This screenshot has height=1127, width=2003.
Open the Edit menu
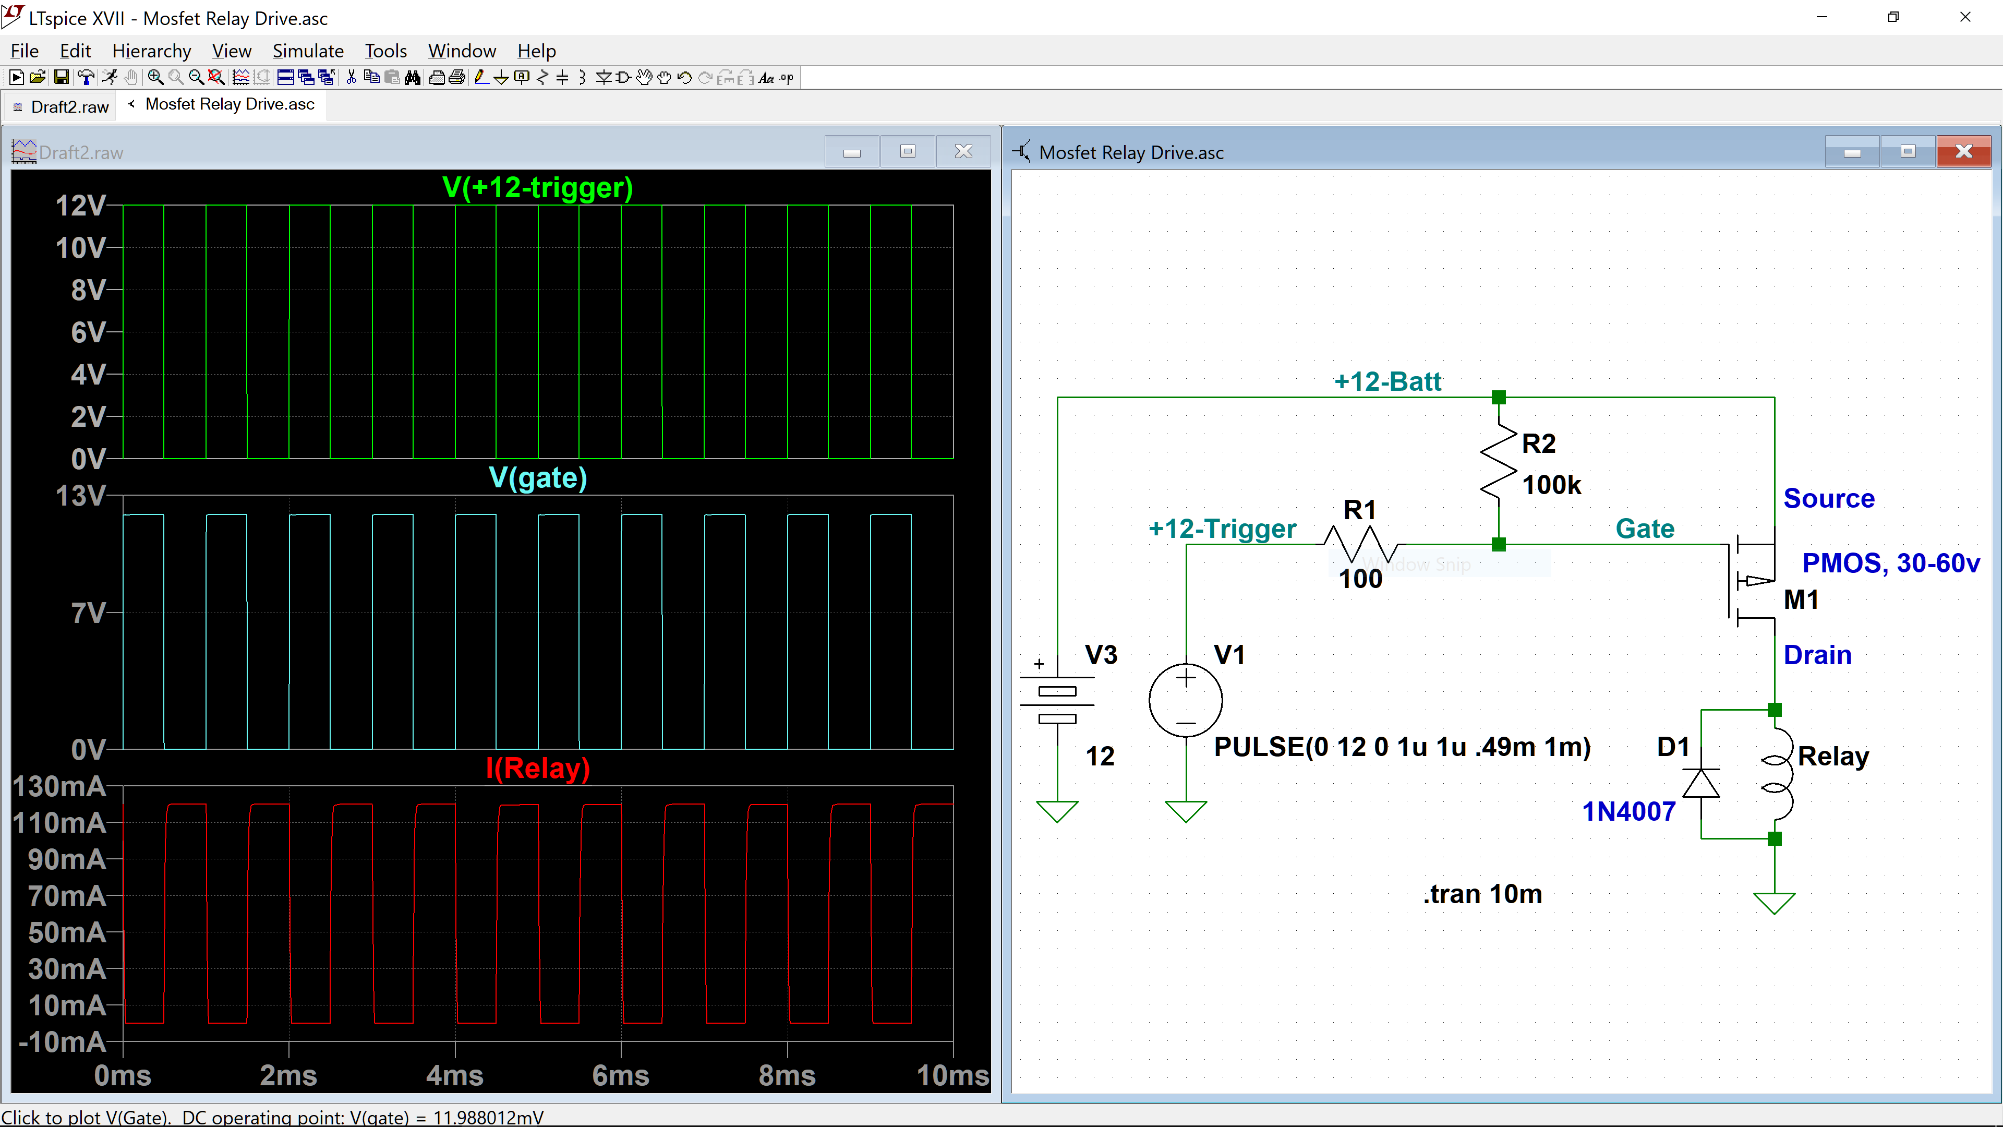(x=75, y=51)
